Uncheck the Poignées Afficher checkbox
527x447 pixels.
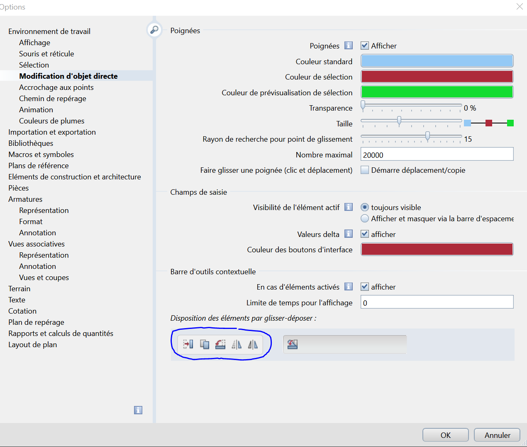click(365, 46)
